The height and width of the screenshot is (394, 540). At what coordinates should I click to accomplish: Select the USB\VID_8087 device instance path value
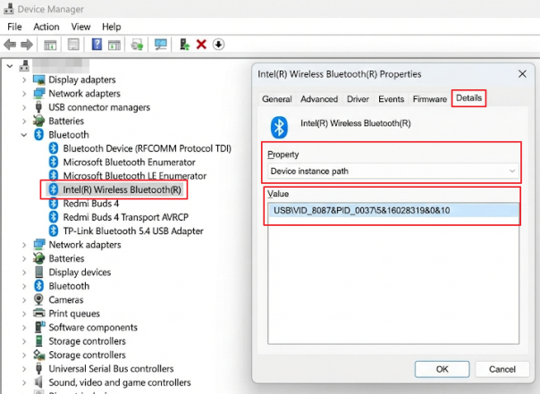[x=358, y=211]
